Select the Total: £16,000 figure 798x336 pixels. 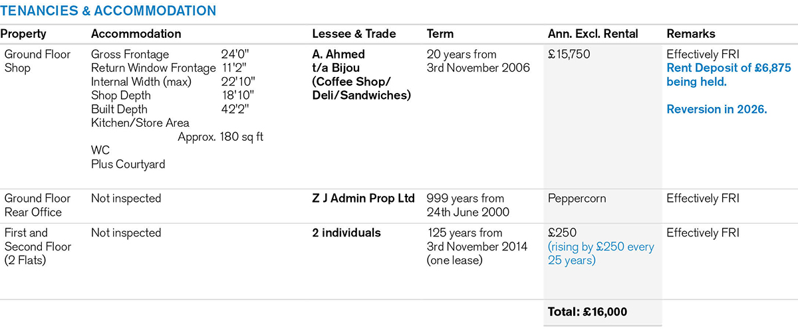point(587,311)
